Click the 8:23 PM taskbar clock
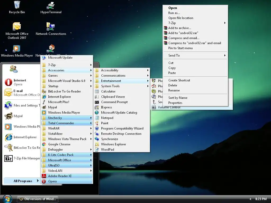The image size is (271, 203). tap(261, 199)
